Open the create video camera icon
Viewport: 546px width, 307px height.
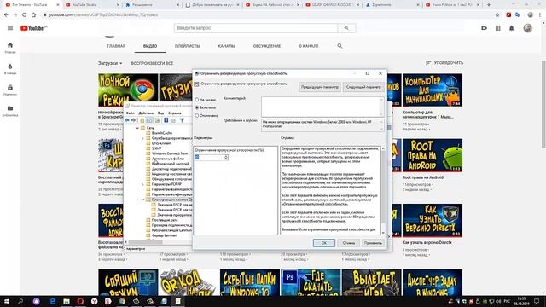484,28
